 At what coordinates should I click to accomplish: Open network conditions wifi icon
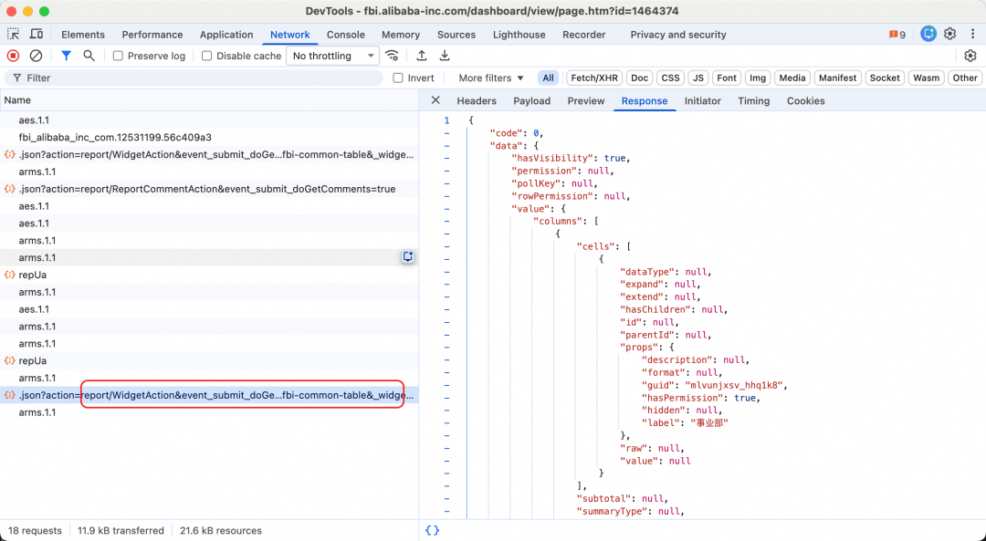tap(392, 56)
